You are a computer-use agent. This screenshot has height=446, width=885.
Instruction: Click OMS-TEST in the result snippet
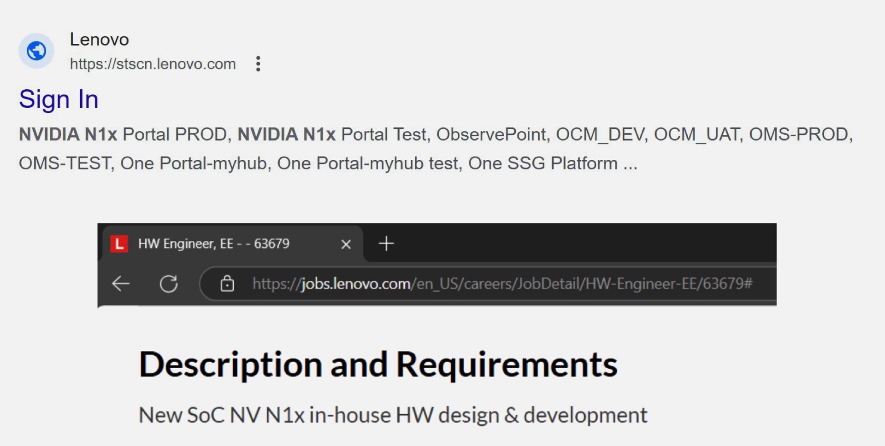click(x=64, y=163)
